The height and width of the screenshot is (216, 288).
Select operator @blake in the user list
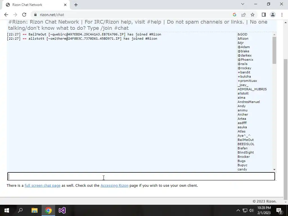(x=243, y=51)
